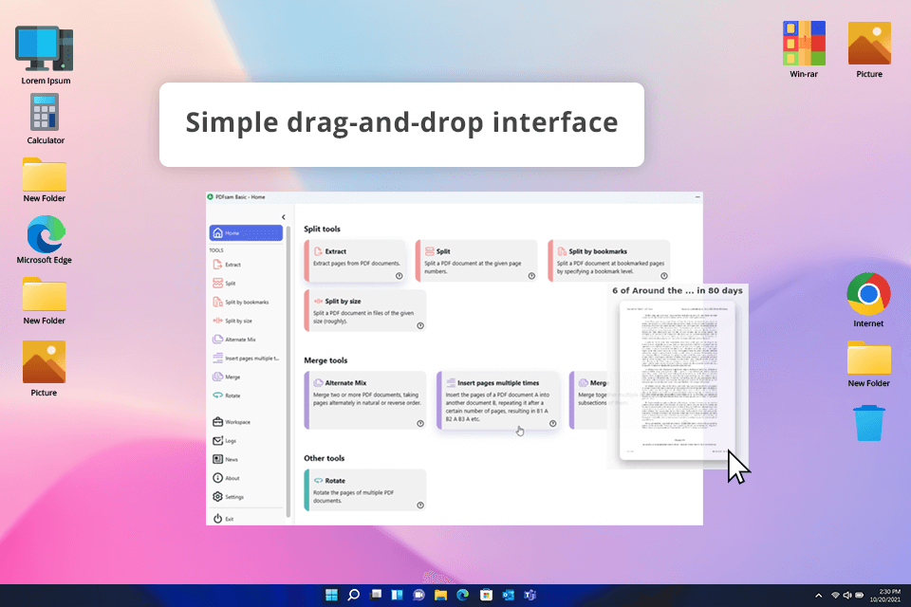This screenshot has width=911, height=607.
Task: Open Outlook on the taskbar
Action: (508, 595)
